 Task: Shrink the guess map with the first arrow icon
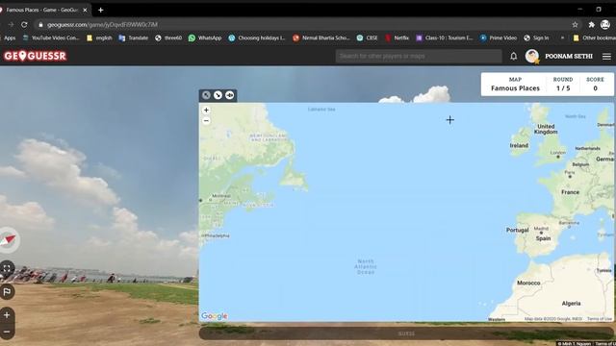(206, 95)
